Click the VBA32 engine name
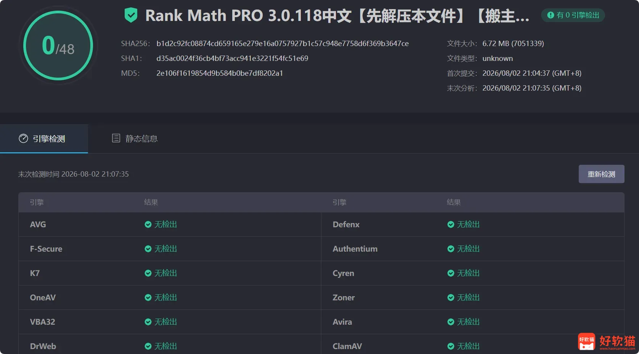 point(42,322)
